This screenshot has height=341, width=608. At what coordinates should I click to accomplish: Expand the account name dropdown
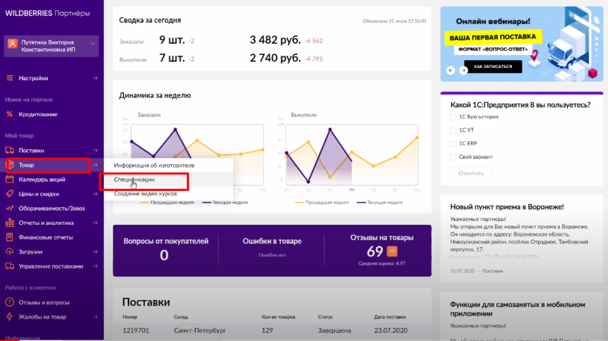[93, 43]
